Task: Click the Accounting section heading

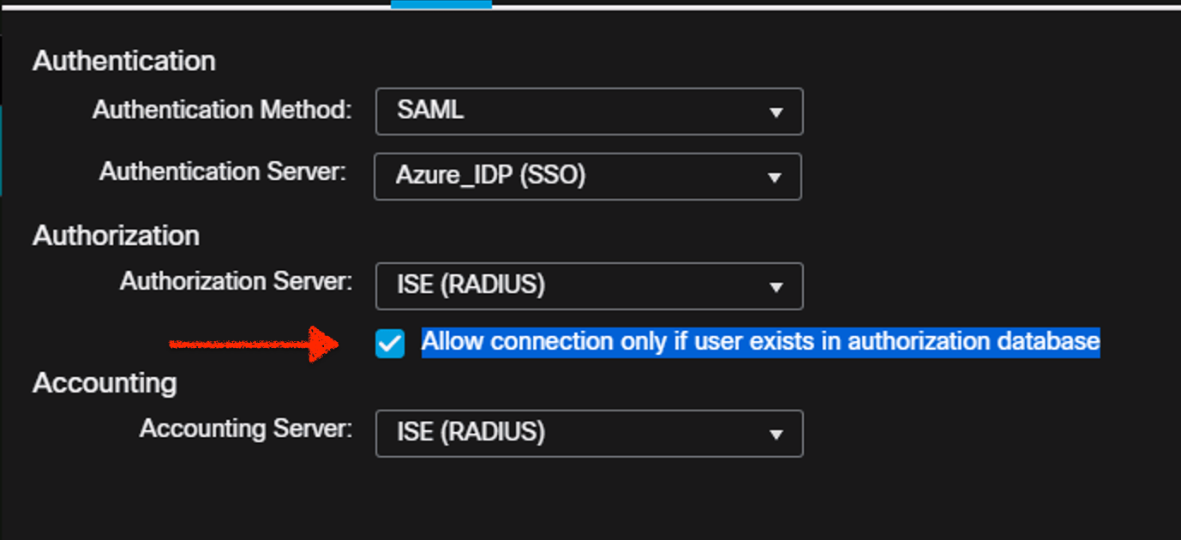Action: coord(105,383)
